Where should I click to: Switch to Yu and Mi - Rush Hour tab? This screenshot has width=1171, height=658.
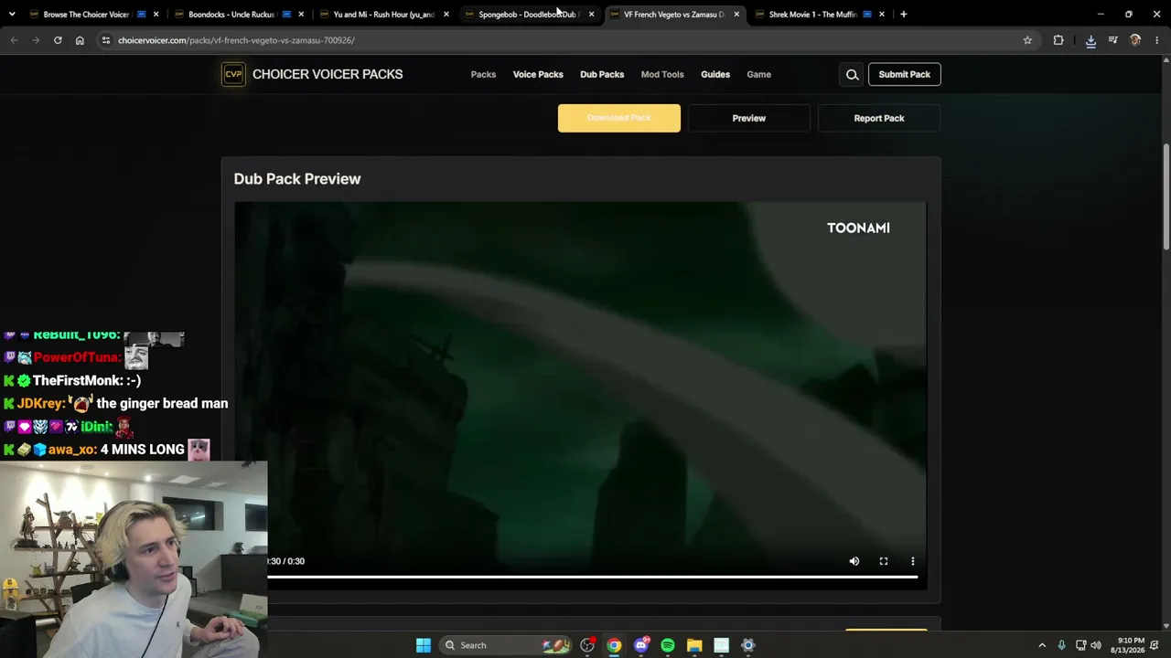coord(383,15)
